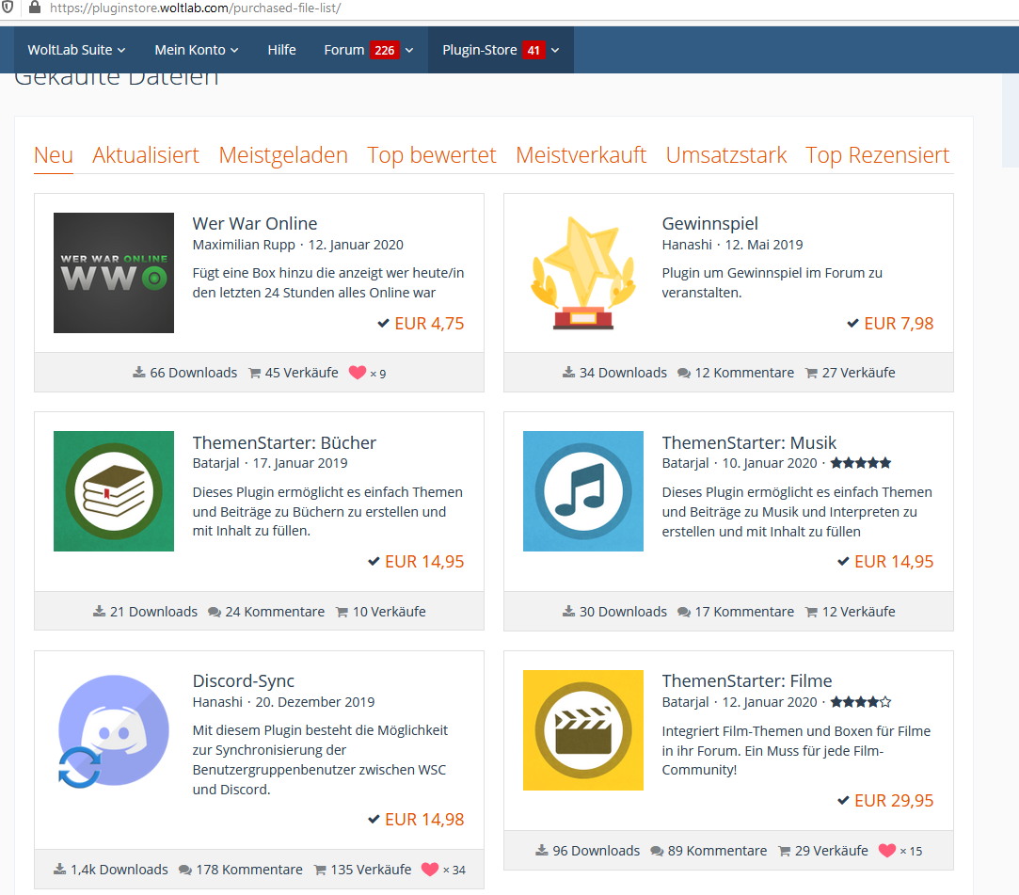
Task: Open the Discord-Sync plugin title link
Action: (244, 680)
